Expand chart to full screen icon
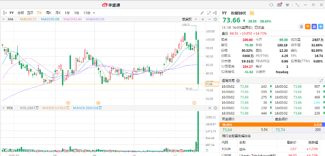Image resolution: width=325 pixels, height=156 pixels. 209,13
